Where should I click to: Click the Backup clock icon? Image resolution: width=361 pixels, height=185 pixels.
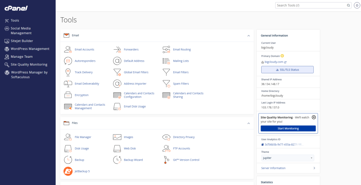click(x=68, y=160)
